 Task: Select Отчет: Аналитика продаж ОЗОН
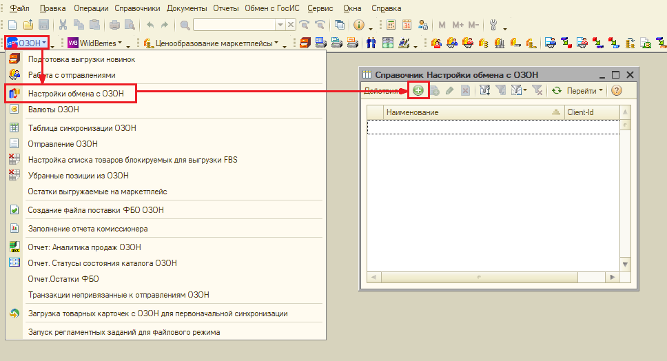pos(165,247)
